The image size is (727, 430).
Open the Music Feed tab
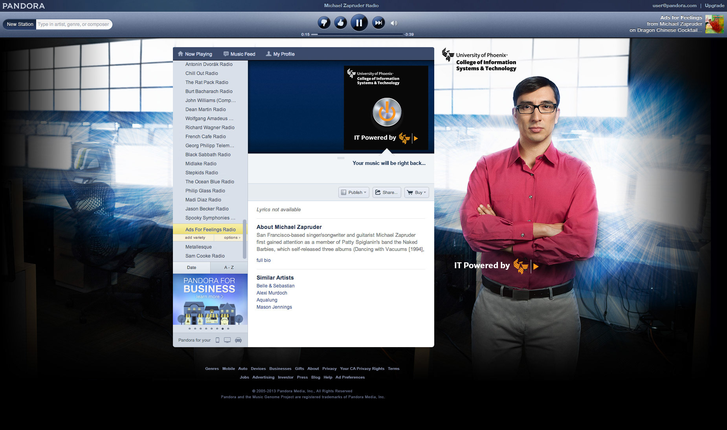pyautogui.click(x=239, y=54)
